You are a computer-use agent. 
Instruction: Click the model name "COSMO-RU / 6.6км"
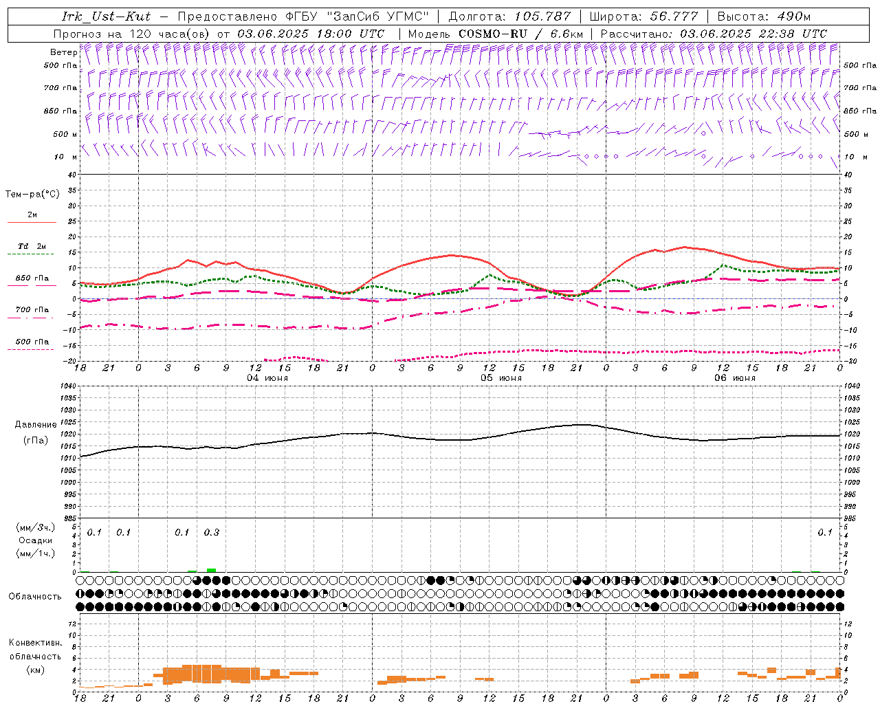tap(520, 34)
